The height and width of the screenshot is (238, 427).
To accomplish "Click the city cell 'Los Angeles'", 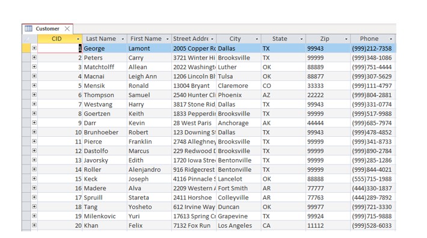I will coord(239,226).
